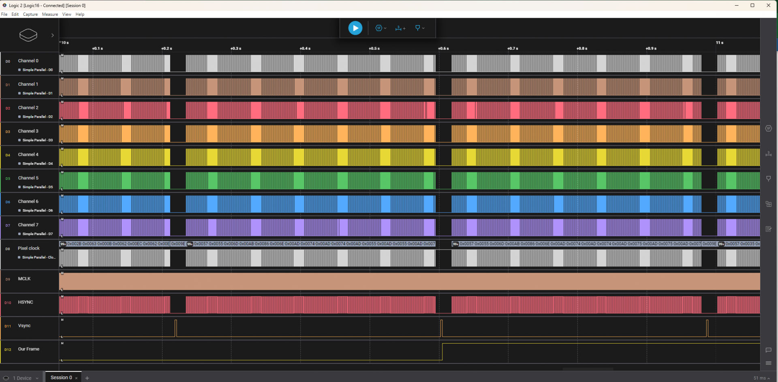Select the Channel 0 label
The width and height of the screenshot is (778, 382).
point(28,61)
